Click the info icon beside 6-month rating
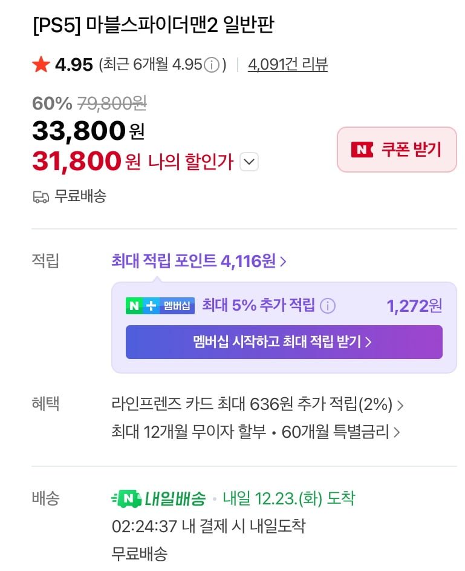This screenshot has height=571, width=465. pos(212,65)
